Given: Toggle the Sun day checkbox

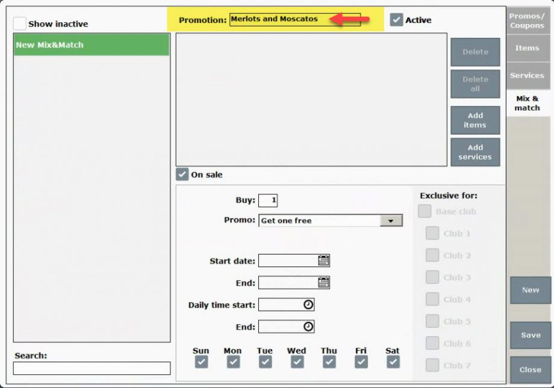Looking at the screenshot, I should point(201,362).
